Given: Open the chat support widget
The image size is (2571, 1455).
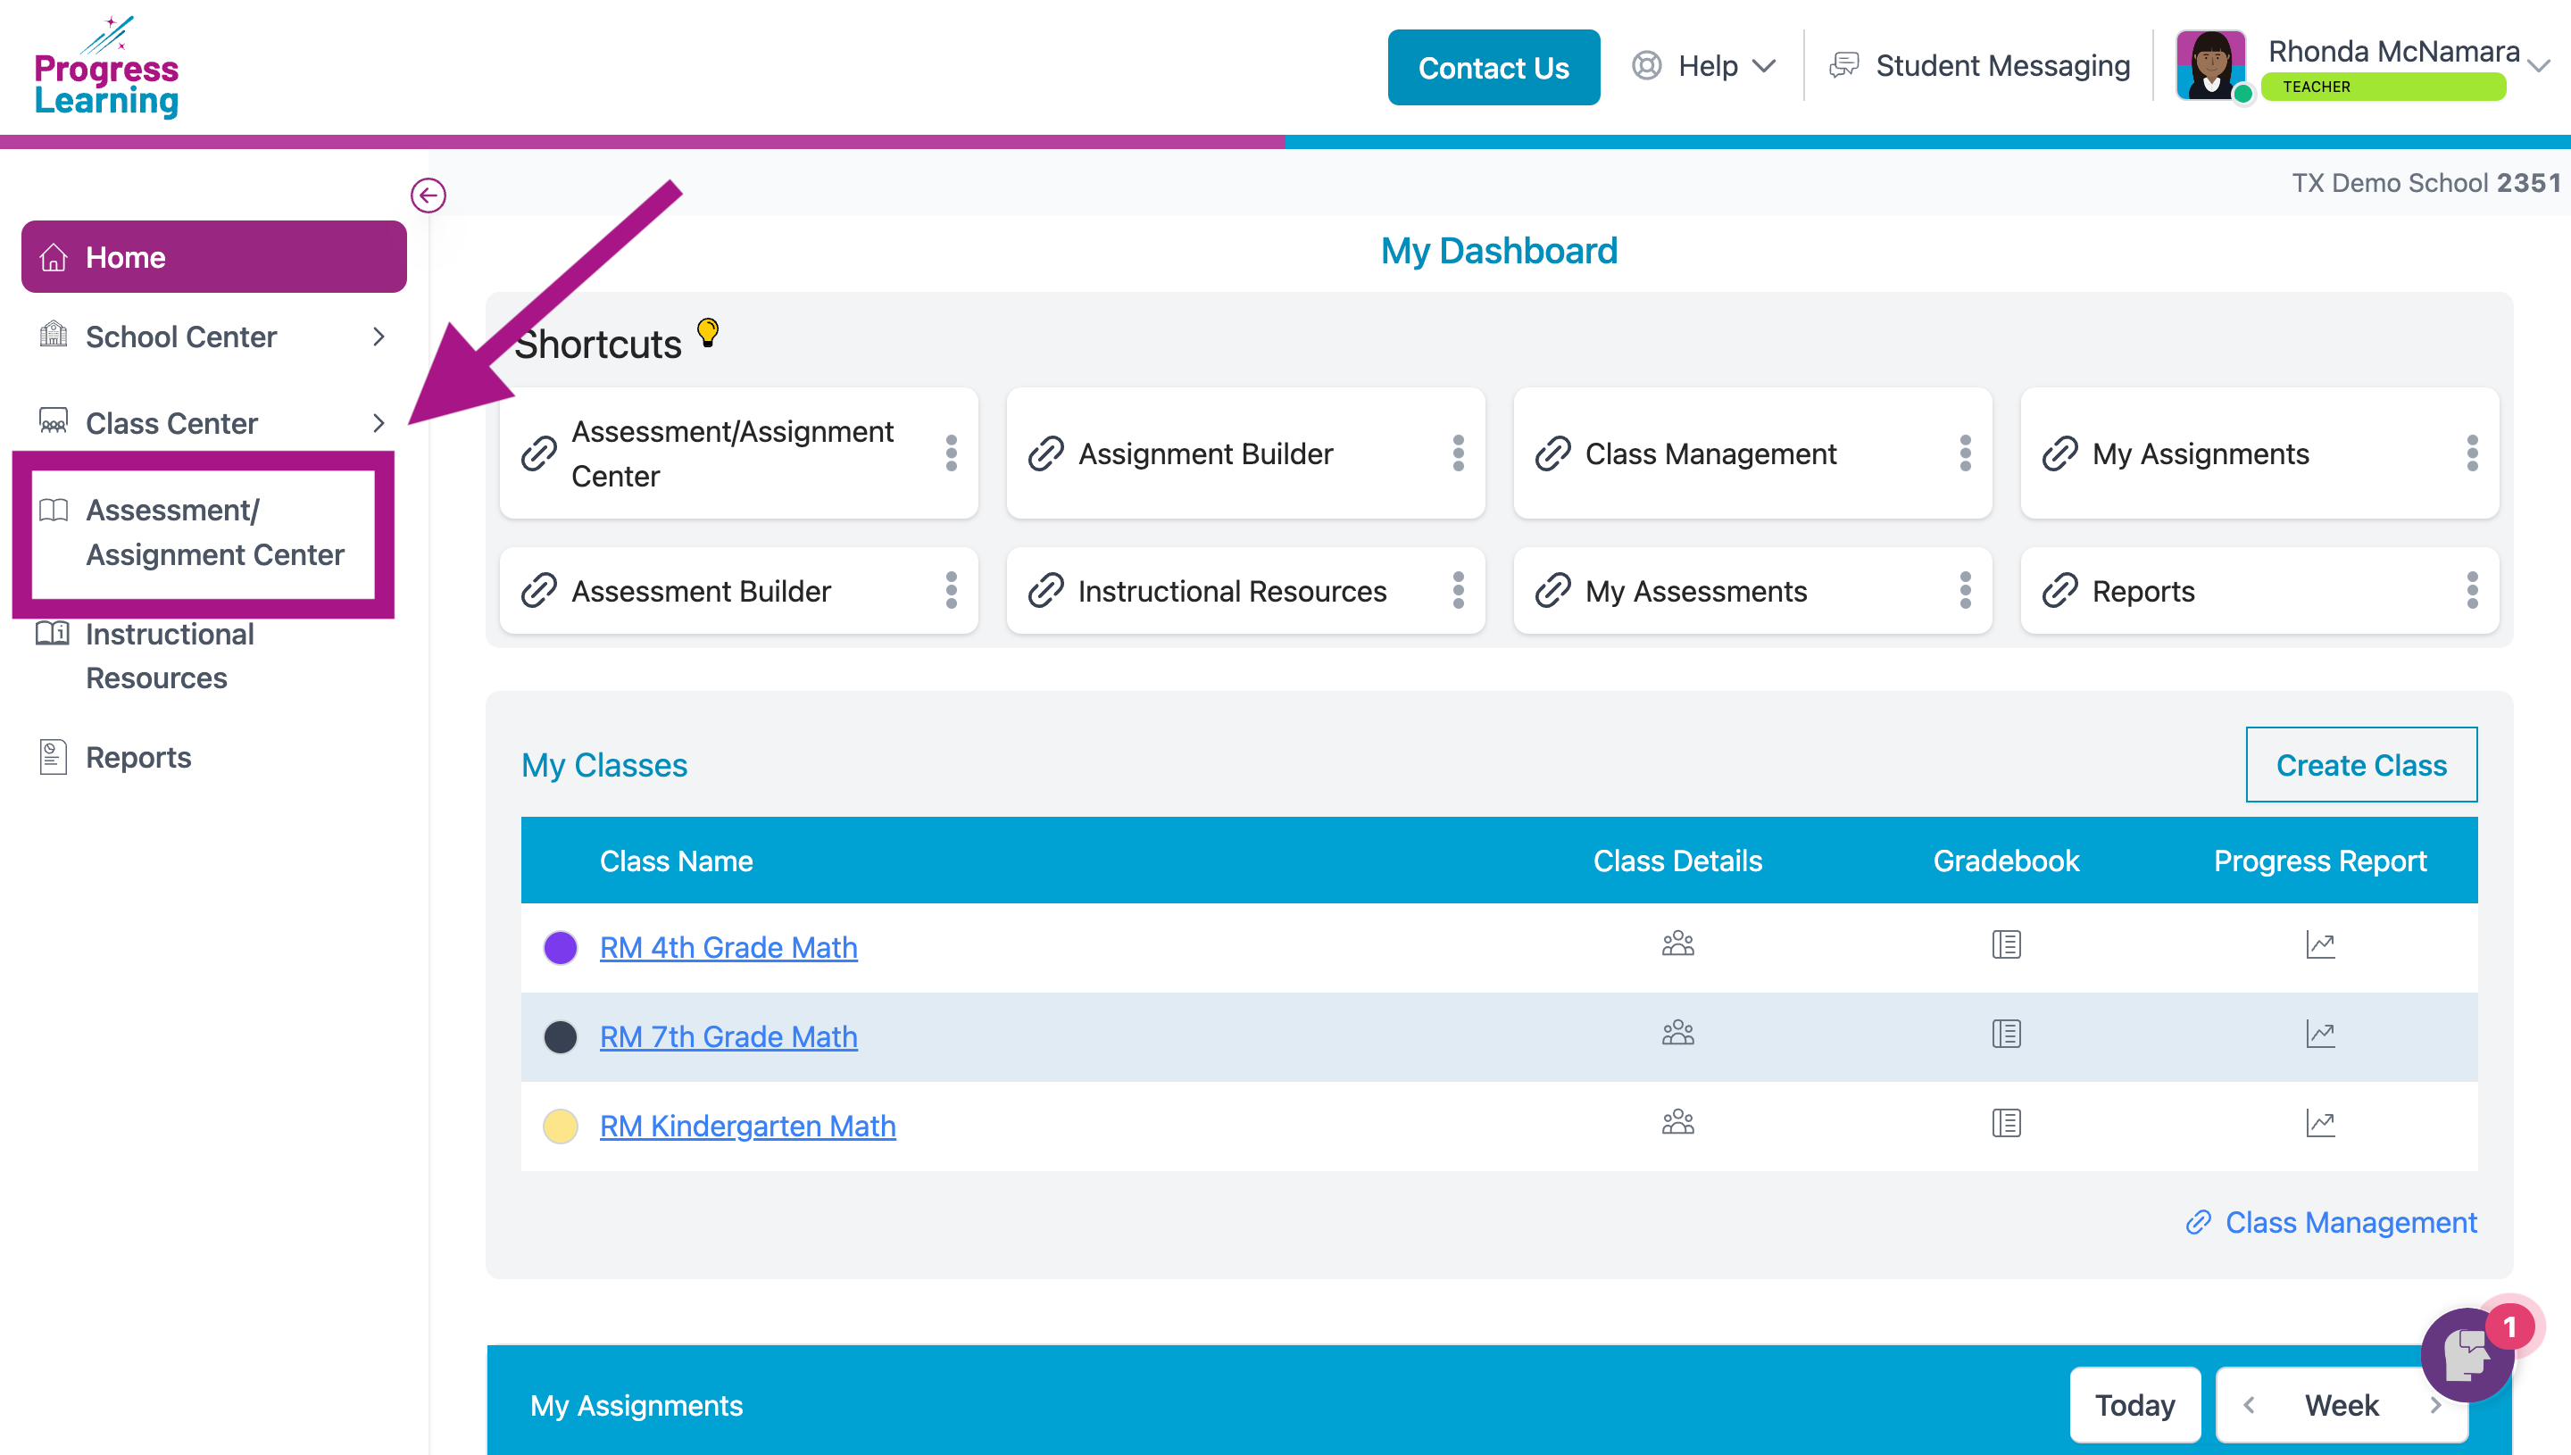Looking at the screenshot, I should tap(2467, 1355).
